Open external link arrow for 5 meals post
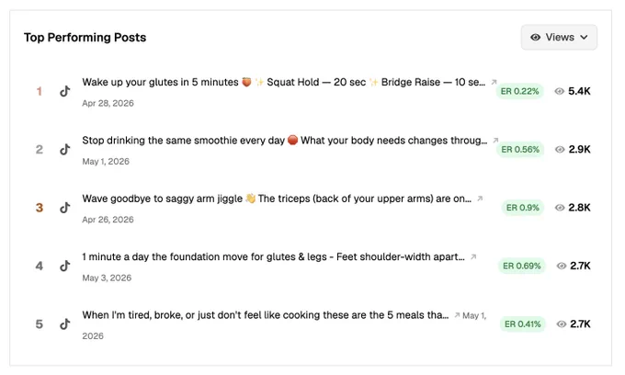Viewport: 625px width, 375px height. (457, 315)
